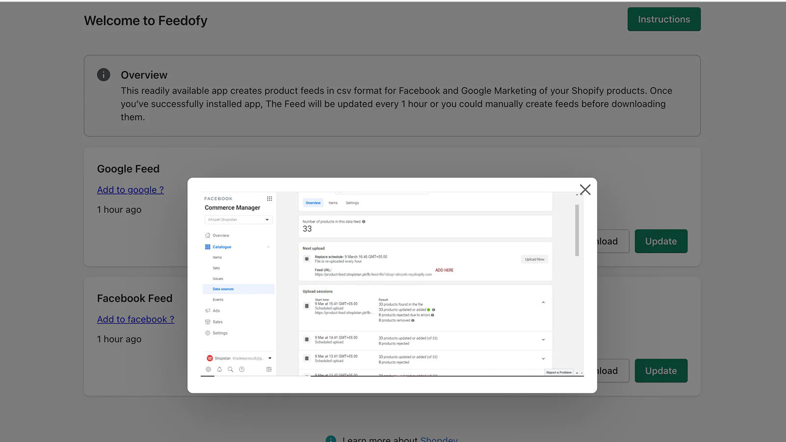Click the Instructions button
Image resolution: width=786 pixels, height=442 pixels.
pyautogui.click(x=664, y=19)
